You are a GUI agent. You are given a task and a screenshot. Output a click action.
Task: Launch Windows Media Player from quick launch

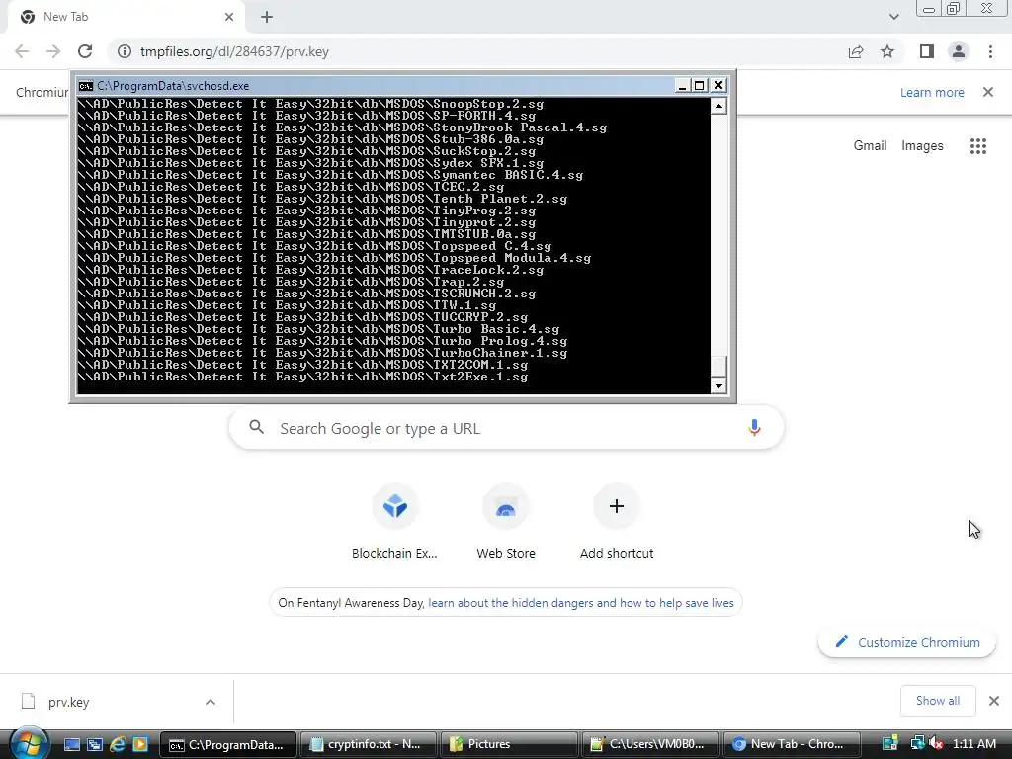140,744
